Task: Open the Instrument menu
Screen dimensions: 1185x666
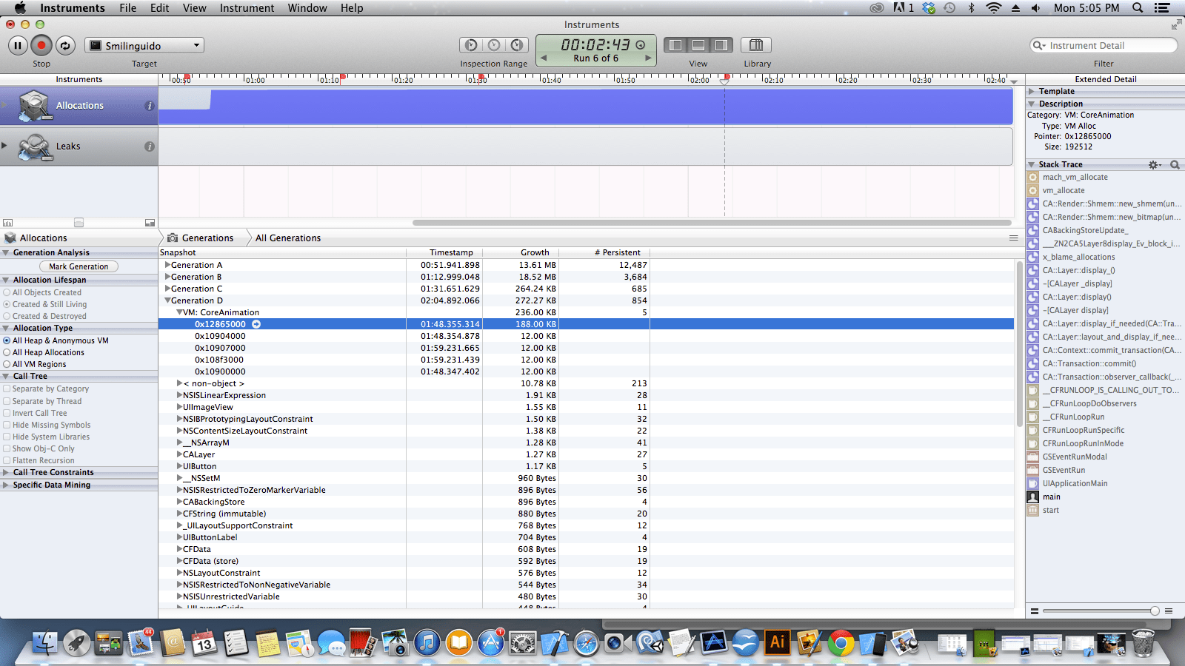Action: pyautogui.click(x=247, y=7)
